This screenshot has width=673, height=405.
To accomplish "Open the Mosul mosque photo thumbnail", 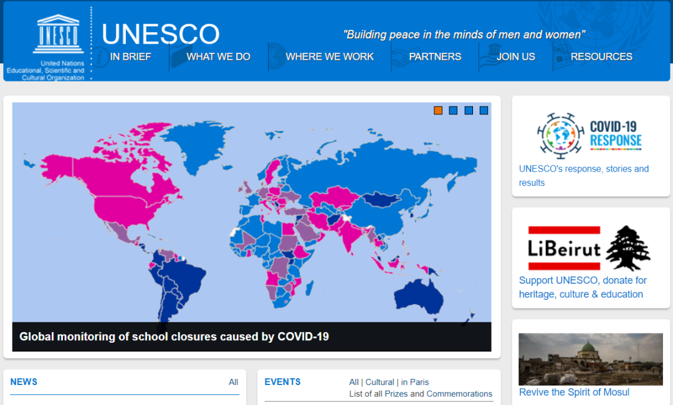I will pyautogui.click(x=591, y=359).
